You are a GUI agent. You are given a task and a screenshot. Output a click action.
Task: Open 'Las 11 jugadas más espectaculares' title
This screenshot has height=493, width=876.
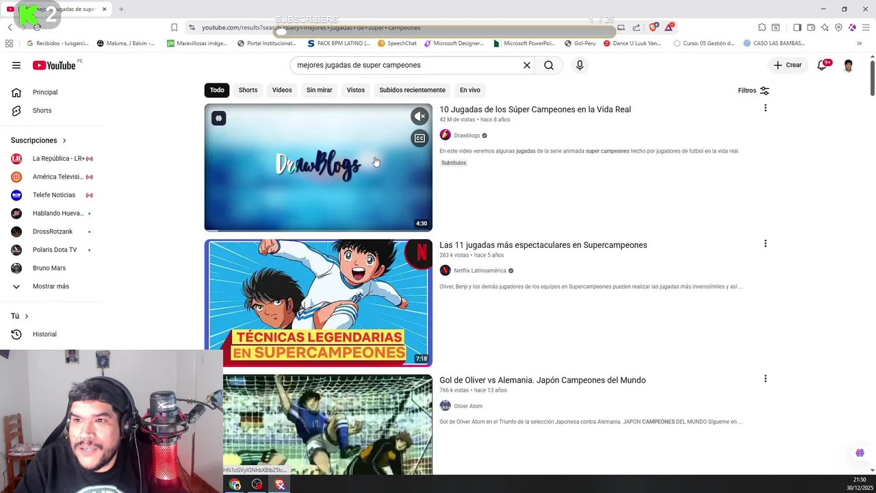pyautogui.click(x=543, y=245)
